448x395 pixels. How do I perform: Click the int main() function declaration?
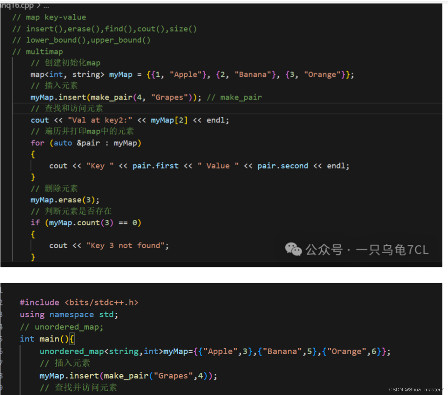[45, 339]
